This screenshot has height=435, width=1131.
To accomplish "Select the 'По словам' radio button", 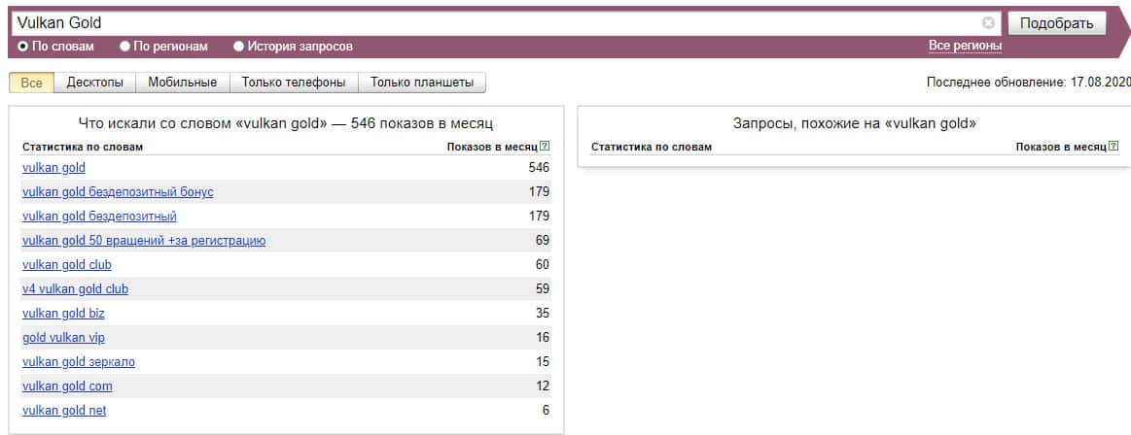I will [x=23, y=46].
